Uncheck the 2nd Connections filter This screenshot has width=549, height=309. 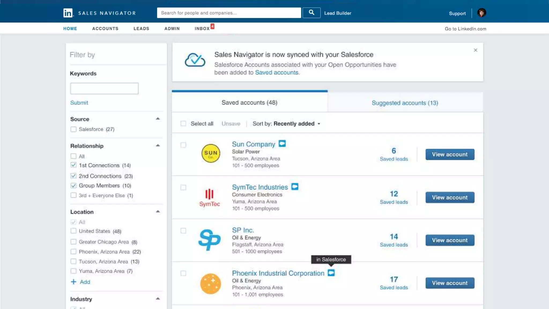click(73, 176)
